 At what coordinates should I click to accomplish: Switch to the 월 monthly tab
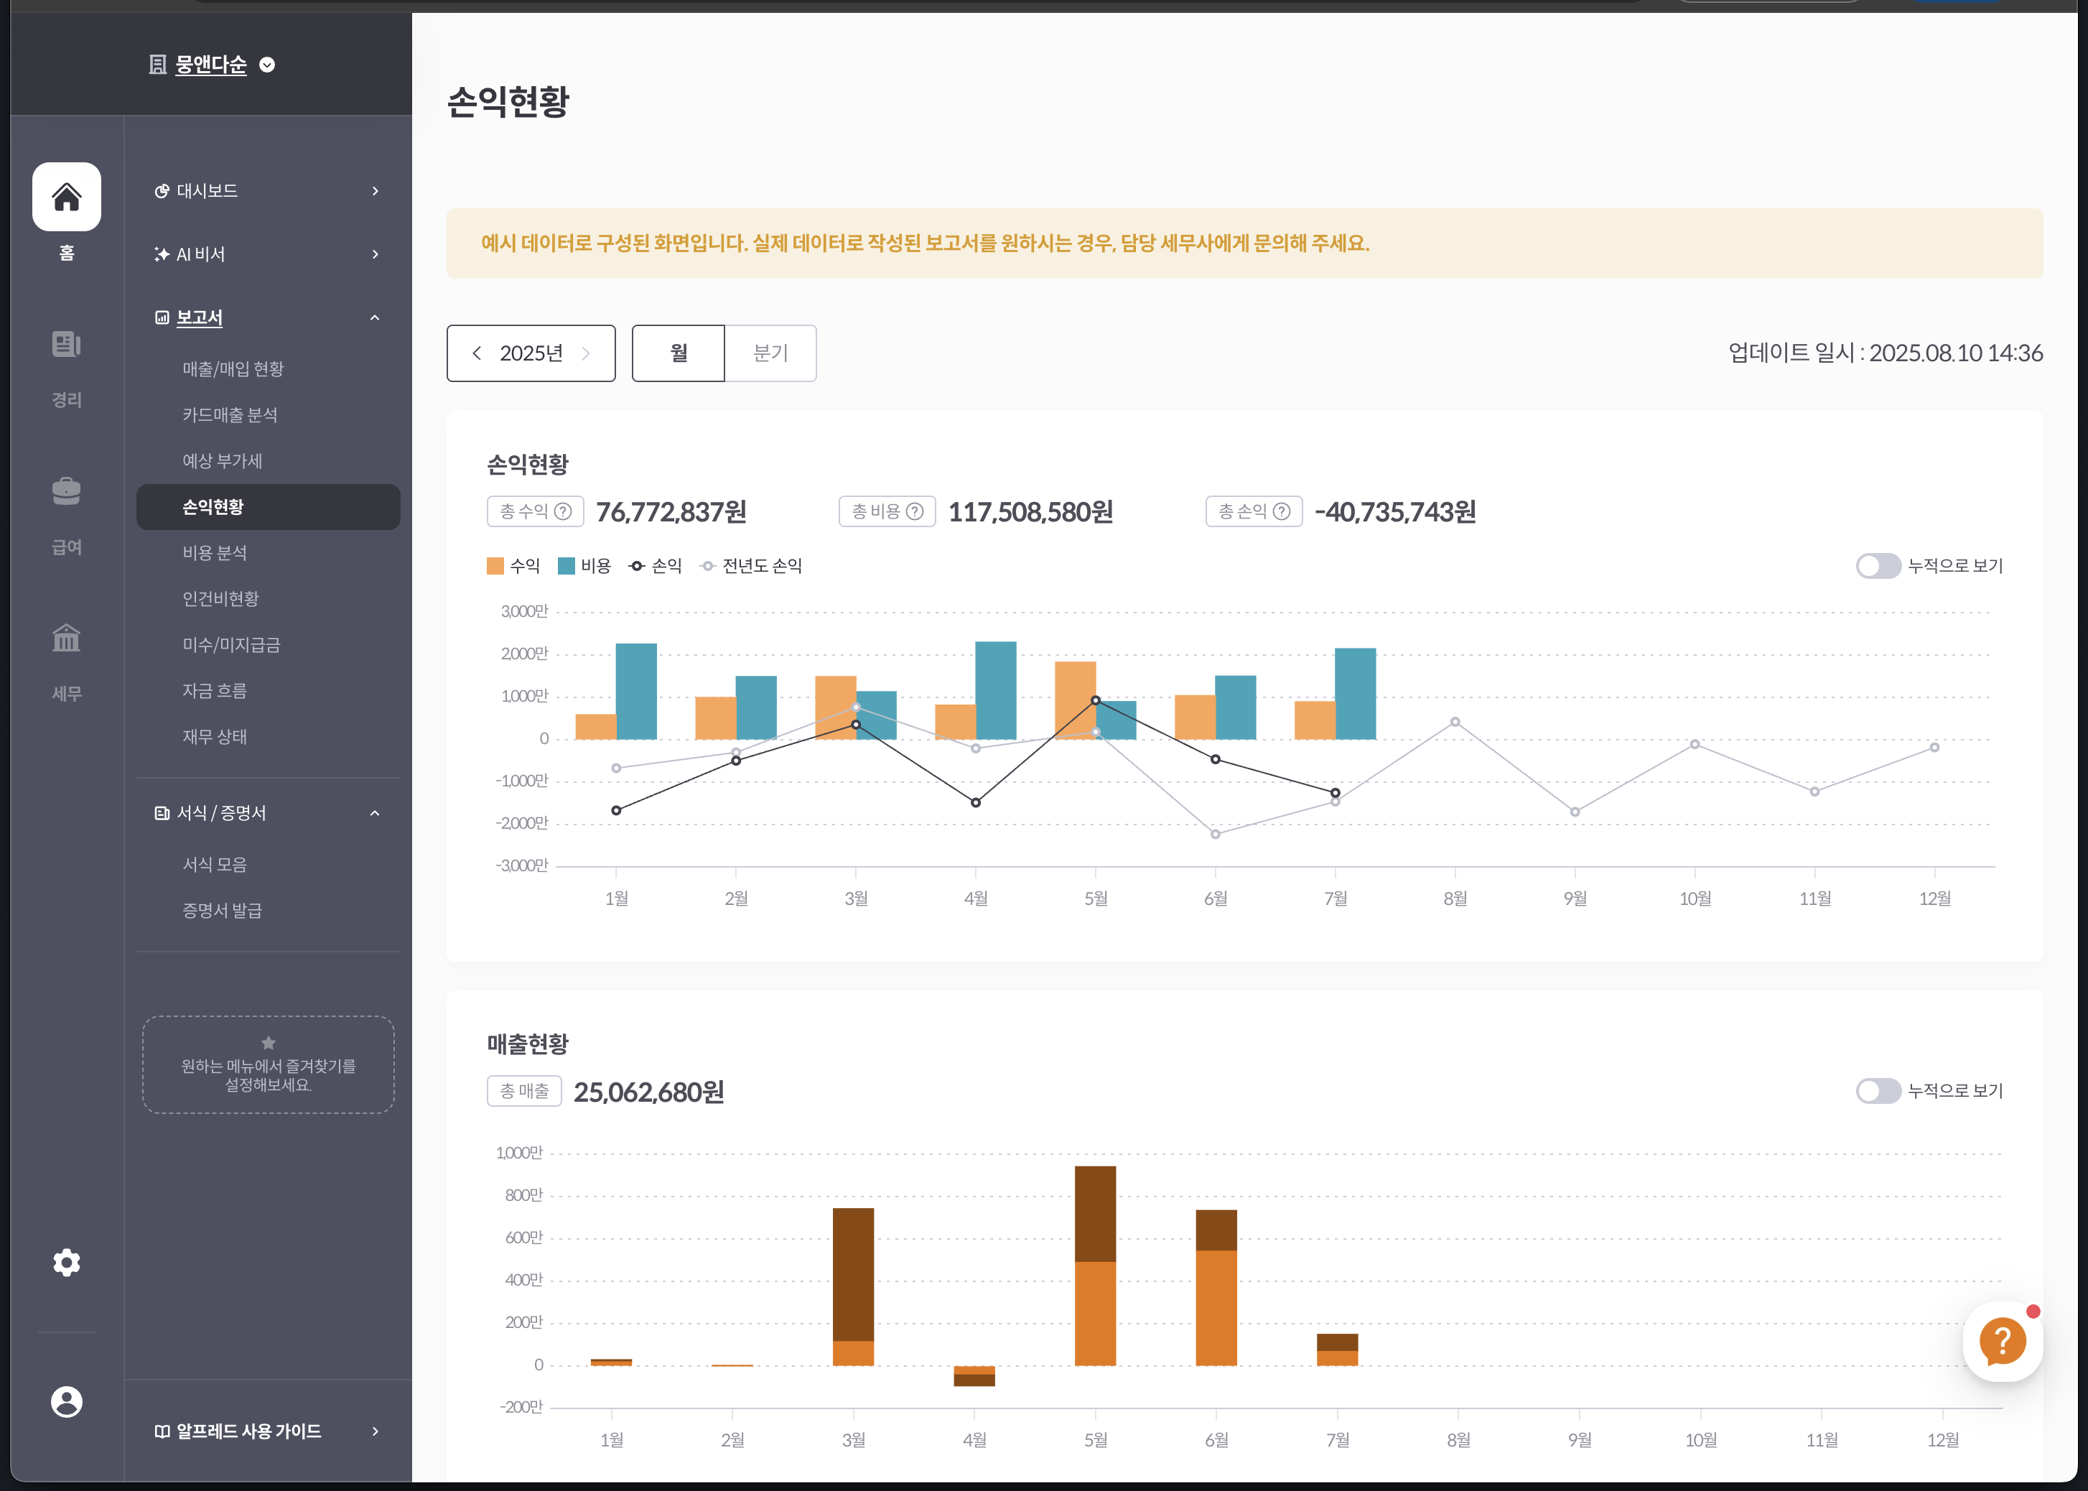click(x=679, y=353)
